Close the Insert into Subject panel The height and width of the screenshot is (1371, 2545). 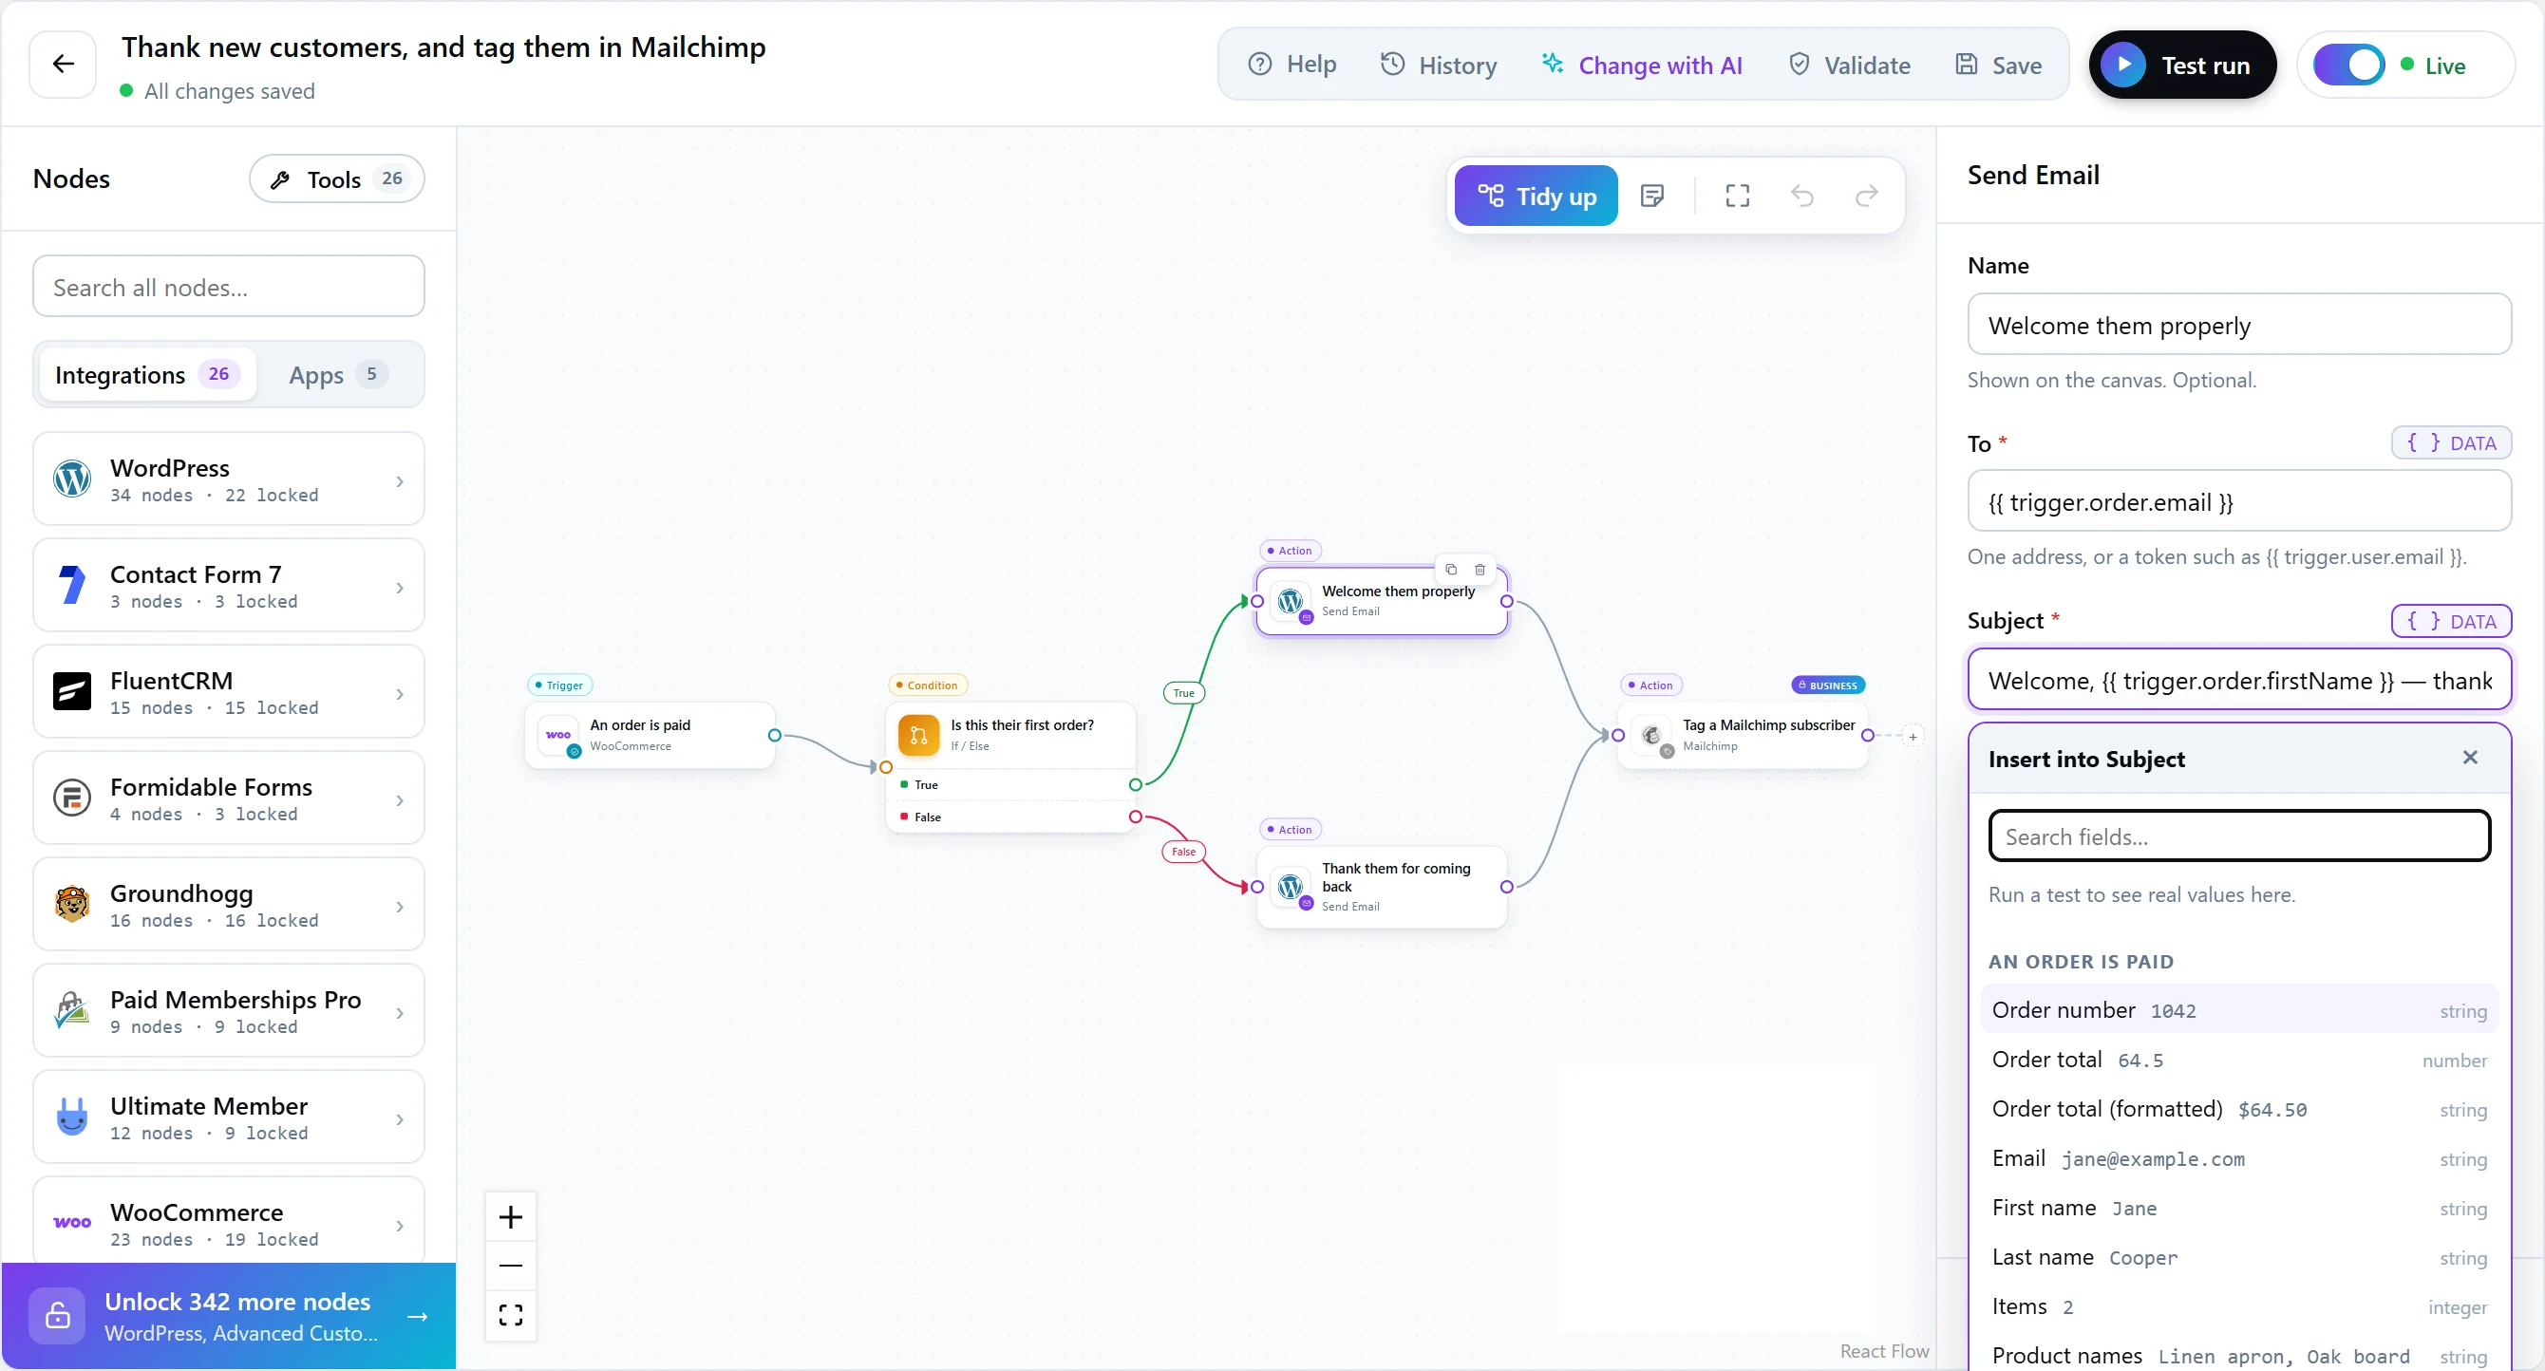2470,758
